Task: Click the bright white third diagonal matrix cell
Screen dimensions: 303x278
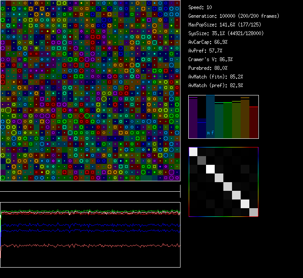Action: pyautogui.click(x=210, y=169)
